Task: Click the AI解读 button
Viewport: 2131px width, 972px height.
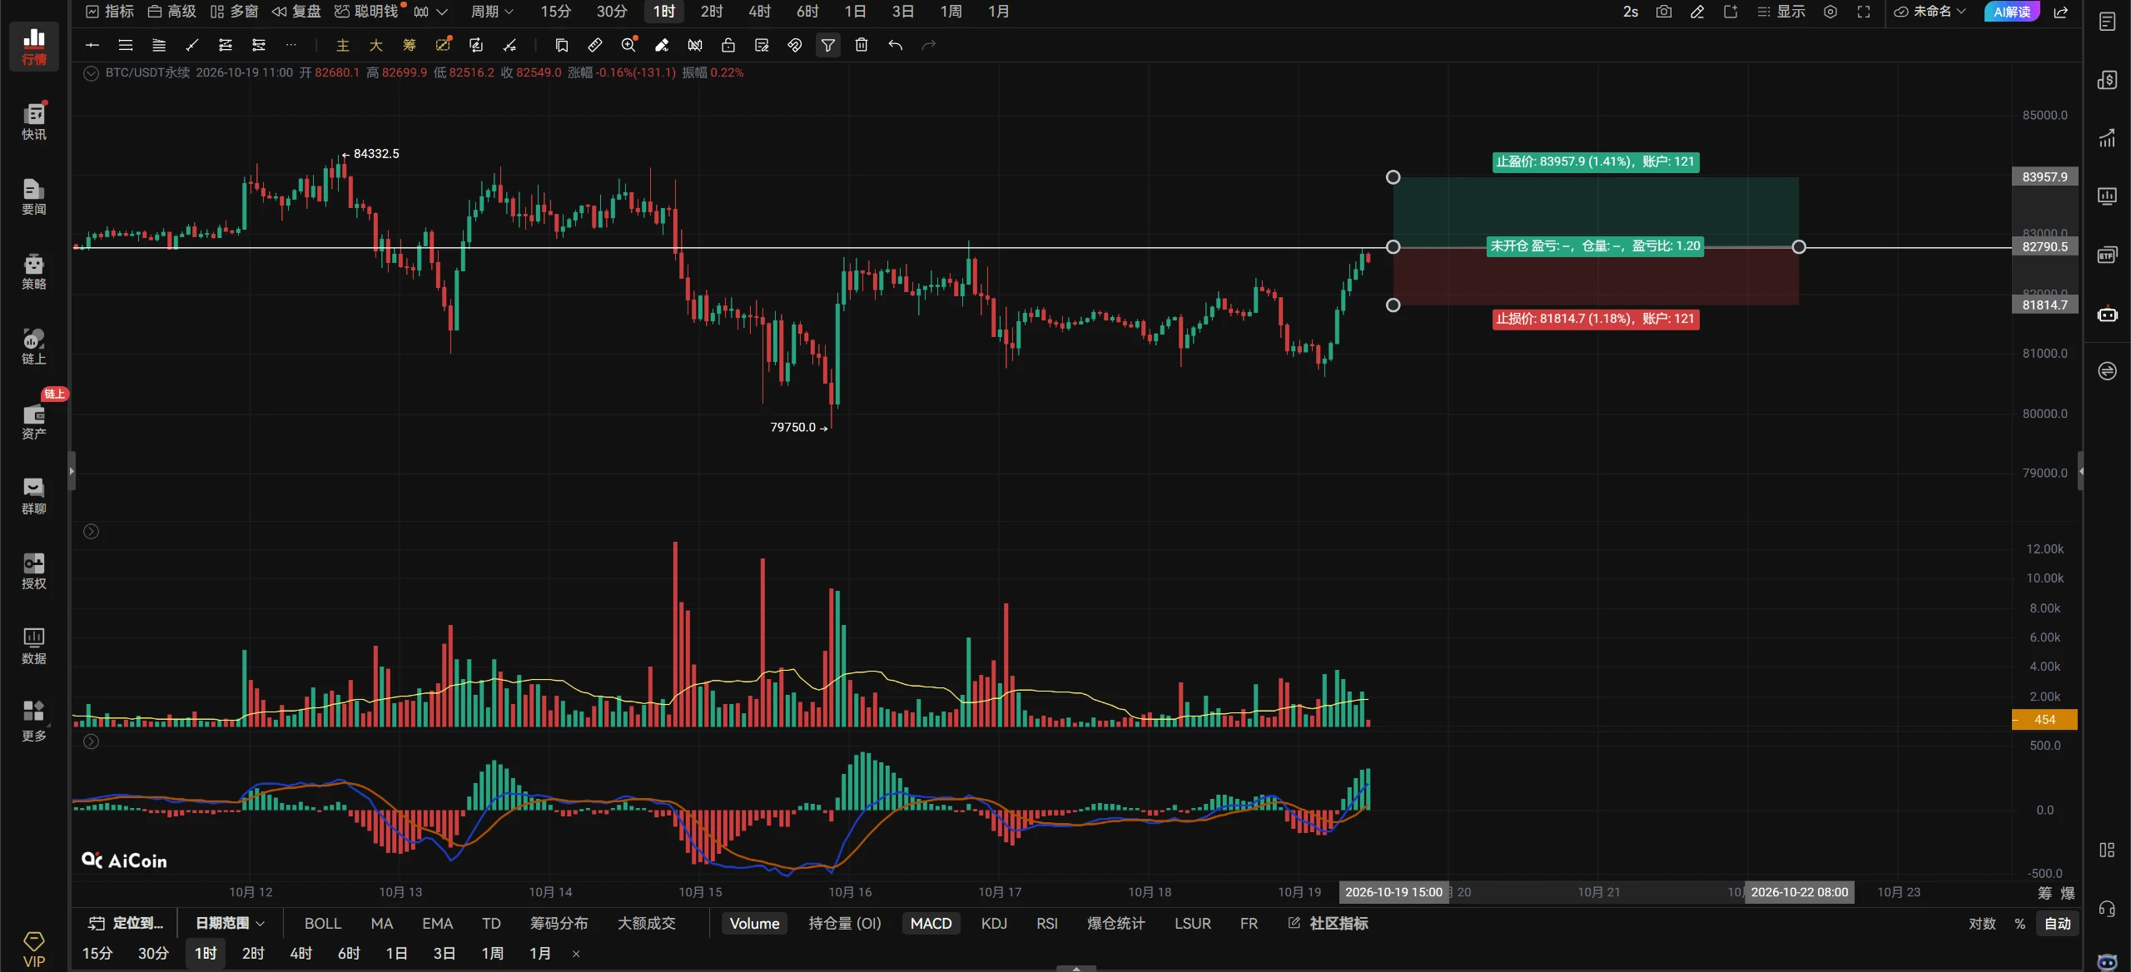Action: (x=2011, y=12)
